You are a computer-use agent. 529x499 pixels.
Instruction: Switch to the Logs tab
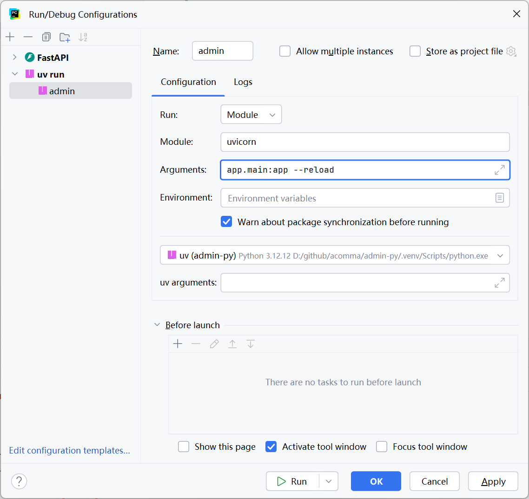[x=243, y=82]
